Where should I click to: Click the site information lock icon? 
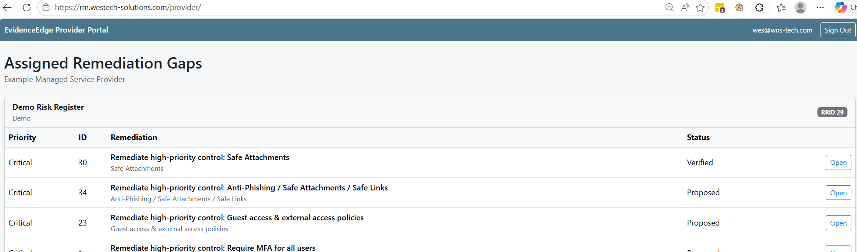tap(46, 7)
